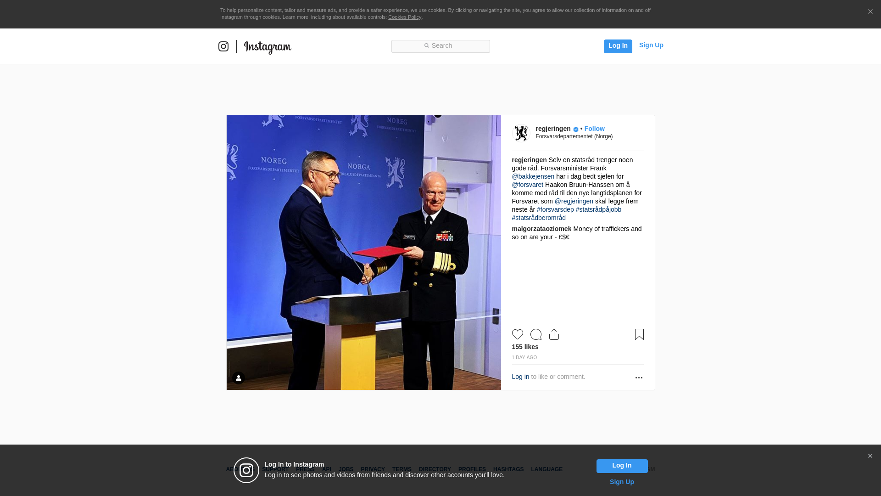The height and width of the screenshot is (496, 881).
Task: Open the three-dot more options menu
Action: coord(639,378)
